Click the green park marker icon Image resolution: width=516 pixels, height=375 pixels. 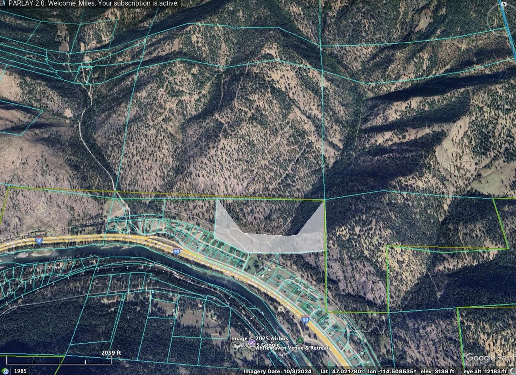pyautogui.click(x=301, y=340)
